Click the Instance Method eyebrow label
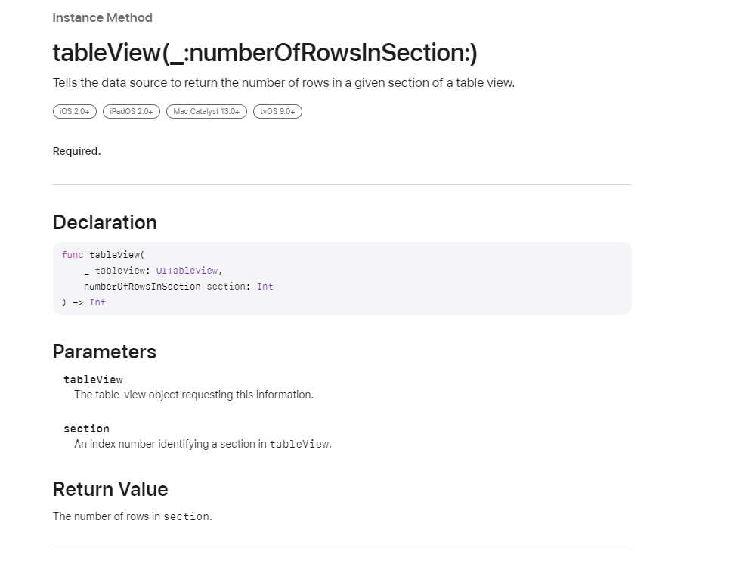 click(103, 17)
